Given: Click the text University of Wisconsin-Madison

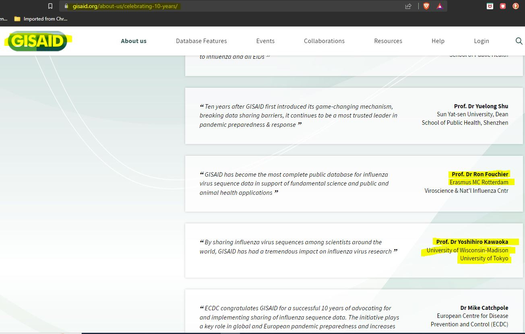Looking at the screenshot, I should (x=467, y=250).
